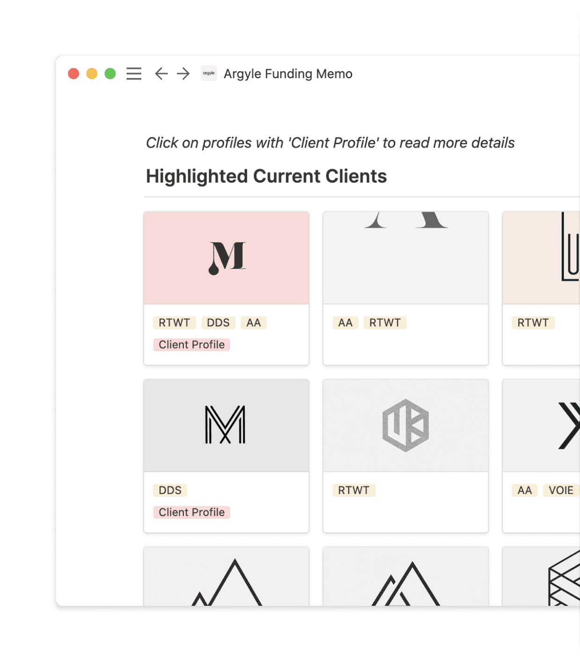The width and height of the screenshot is (580, 662).
Task: Click the RTWT tag on the first client card
Action: pyautogui.click(x=174, y=323)
